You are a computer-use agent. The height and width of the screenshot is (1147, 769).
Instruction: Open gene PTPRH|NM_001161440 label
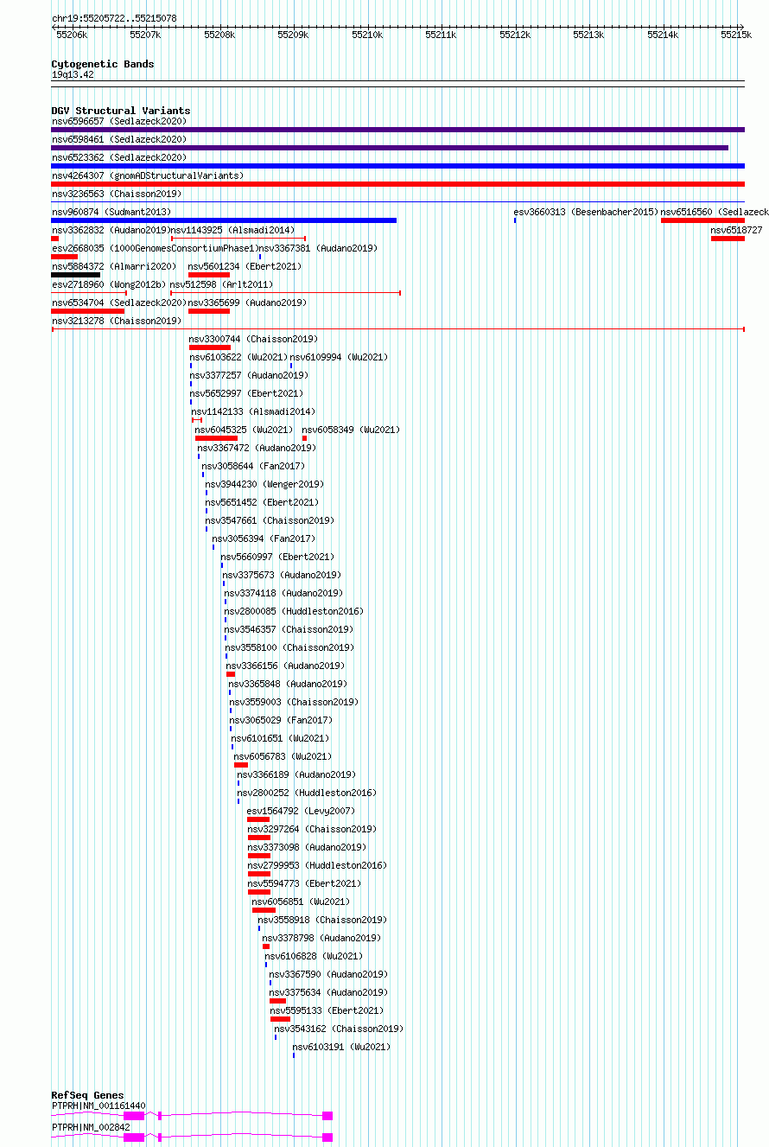point(99,1106)
